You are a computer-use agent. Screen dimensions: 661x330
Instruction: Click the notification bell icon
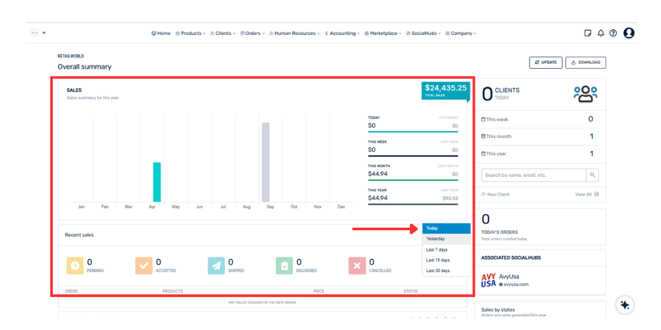coord(601,33)
